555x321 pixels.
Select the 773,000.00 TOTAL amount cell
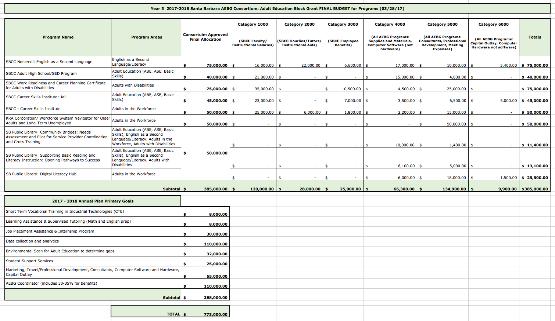[x=215, y=314]
